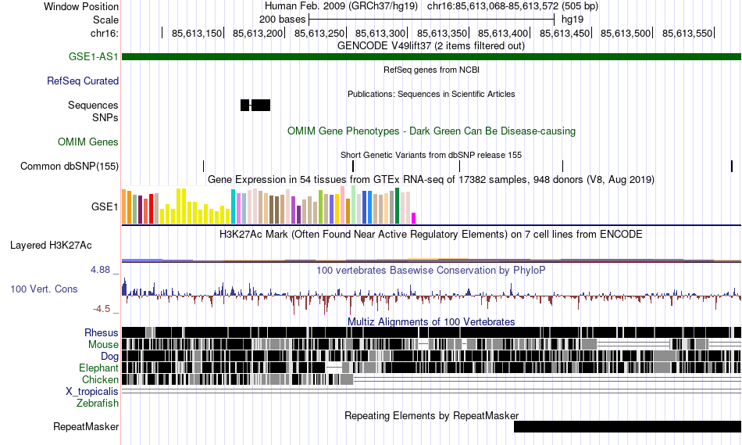Click the Elephant alignment label

tap(99, 368)
